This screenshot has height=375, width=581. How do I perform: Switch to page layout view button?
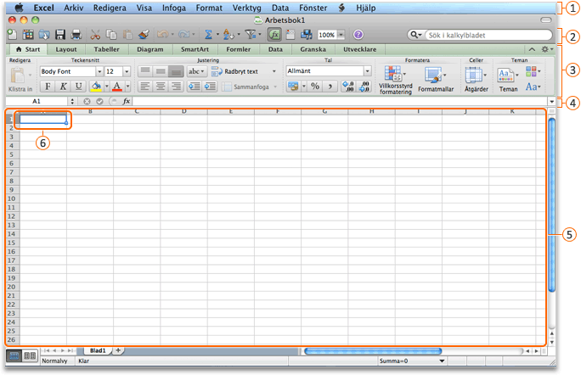[30, 355]
